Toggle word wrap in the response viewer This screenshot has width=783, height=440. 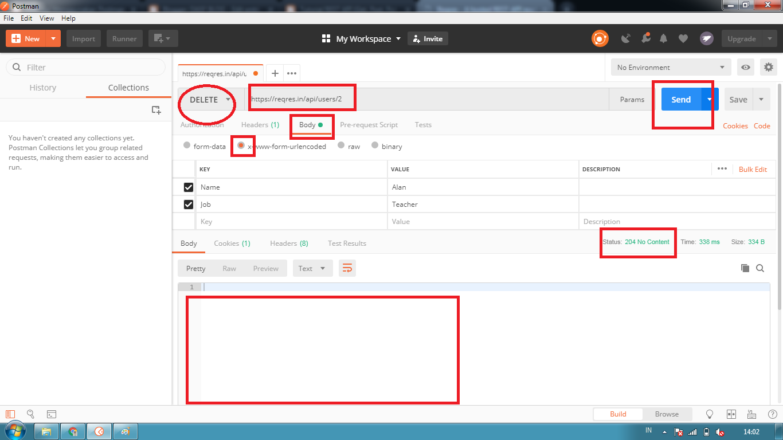coord(347,268)
